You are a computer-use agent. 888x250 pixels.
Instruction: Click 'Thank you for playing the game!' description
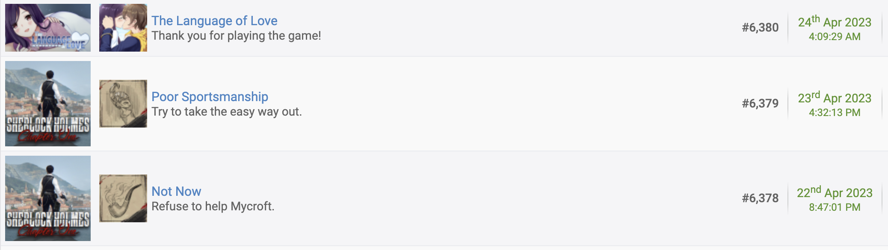tap(236, 35)
